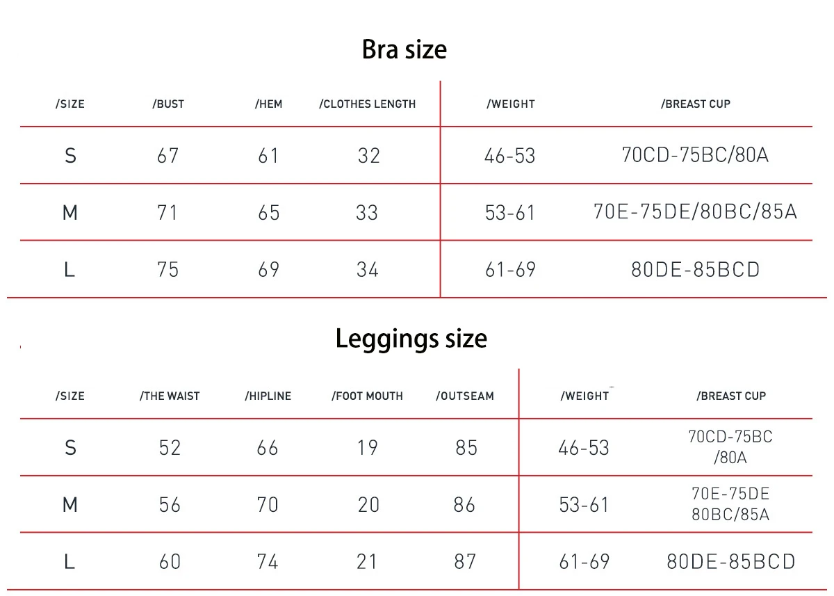Select size L in the leggings table

pos(69,562)
